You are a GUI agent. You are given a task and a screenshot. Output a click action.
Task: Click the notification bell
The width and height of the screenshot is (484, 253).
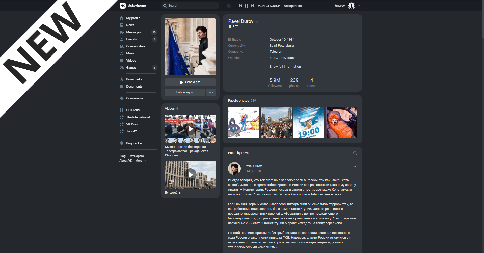point(229,5)
